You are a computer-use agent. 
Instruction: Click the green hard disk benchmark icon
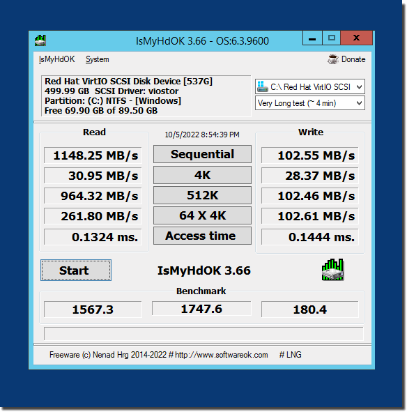click(x=332, y=270)
